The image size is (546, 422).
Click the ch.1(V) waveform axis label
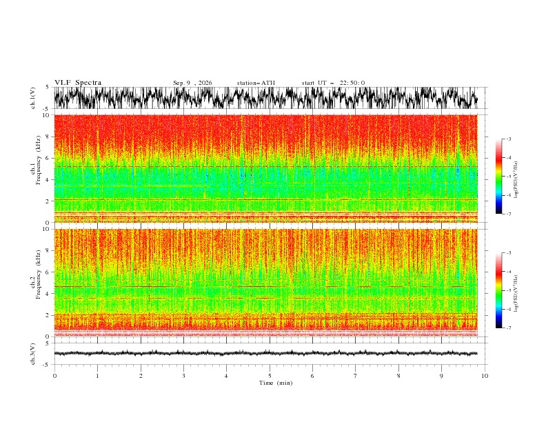(x=33, y=98)
